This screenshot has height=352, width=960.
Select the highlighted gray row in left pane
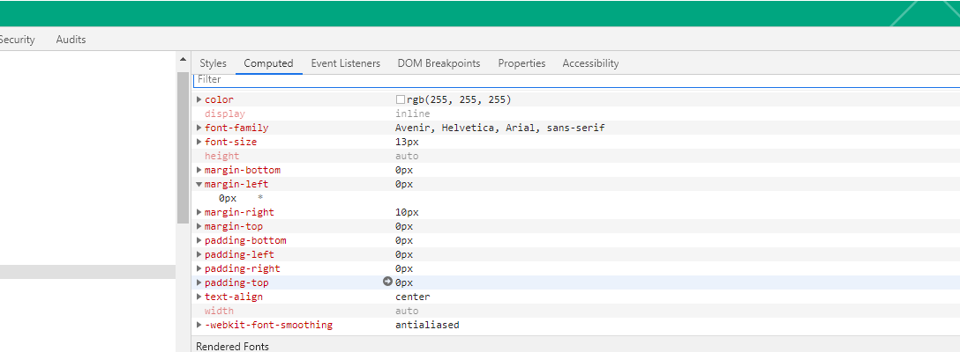coord(87,272)
